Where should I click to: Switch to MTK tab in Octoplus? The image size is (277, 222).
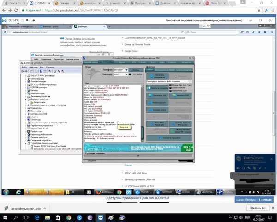[x=134, y=62]
